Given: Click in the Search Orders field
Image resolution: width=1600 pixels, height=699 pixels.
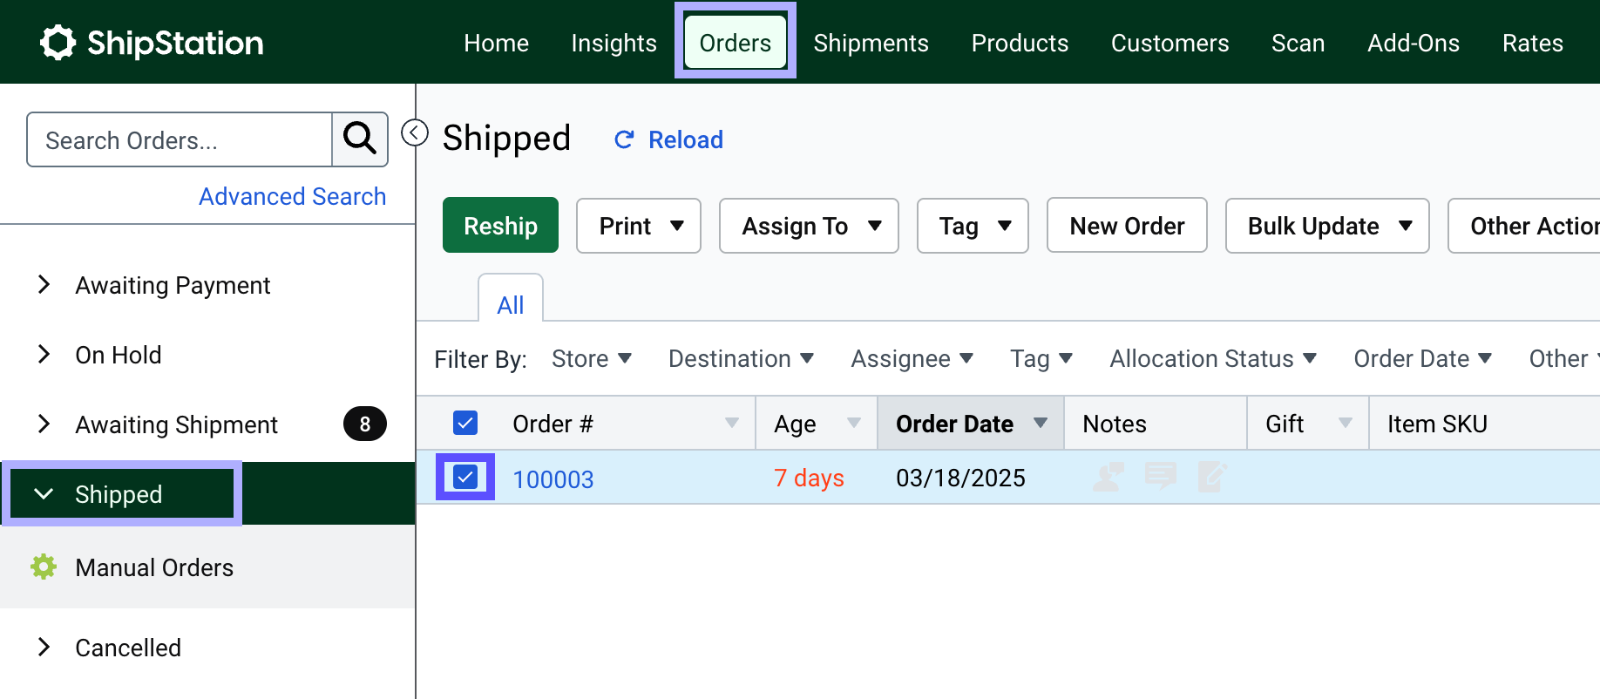Looking at the screenshot, I should 180,139.
